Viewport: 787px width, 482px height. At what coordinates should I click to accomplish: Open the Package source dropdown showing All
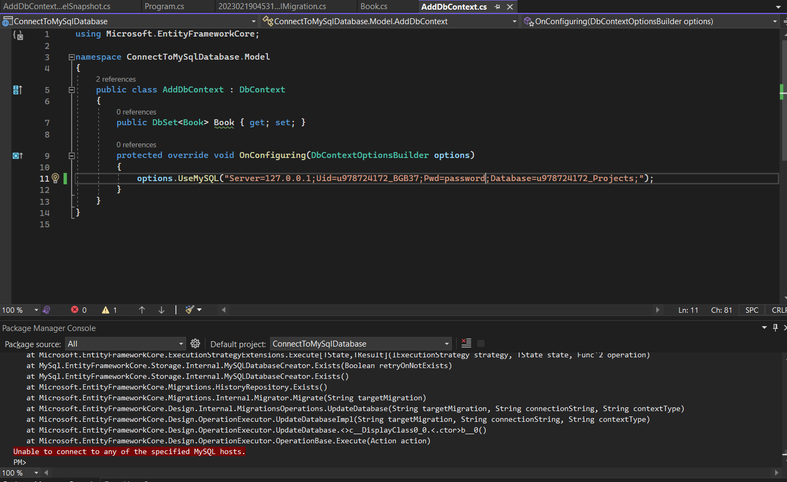(125, 343)
